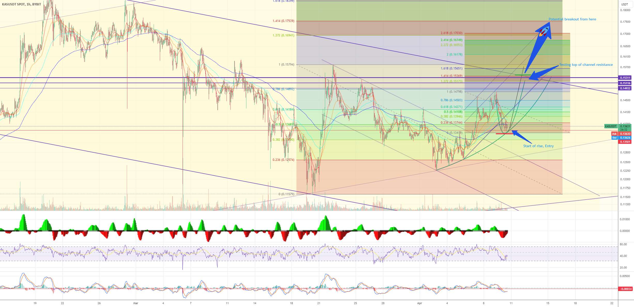Click the 26 date on the time axis

click(99, 303)
